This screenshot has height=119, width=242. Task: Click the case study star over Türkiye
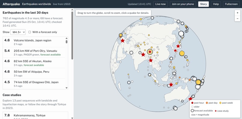pyautogui.click(x=123, y=41)
